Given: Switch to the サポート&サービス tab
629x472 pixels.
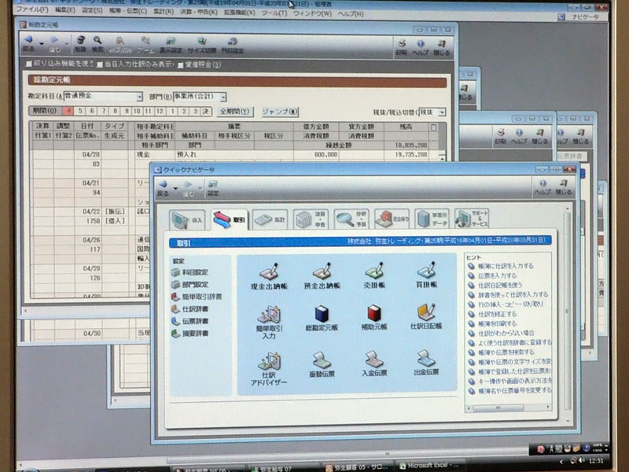Looking at the screenshot, I should pos(472,218).
